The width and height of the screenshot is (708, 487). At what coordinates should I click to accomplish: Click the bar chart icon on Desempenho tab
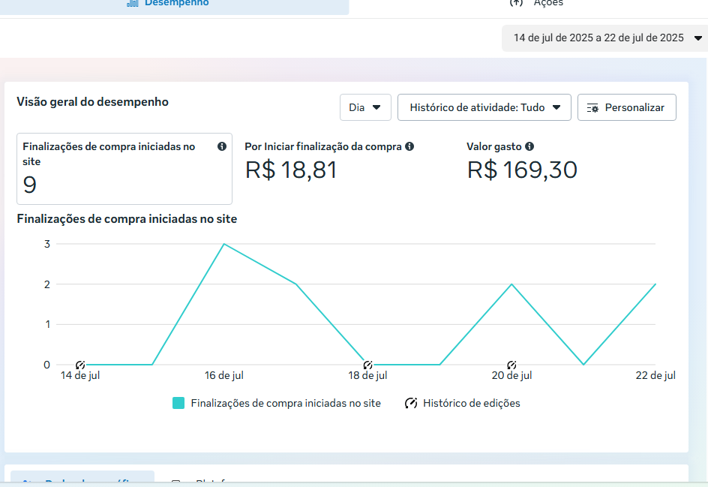point(133,3)
